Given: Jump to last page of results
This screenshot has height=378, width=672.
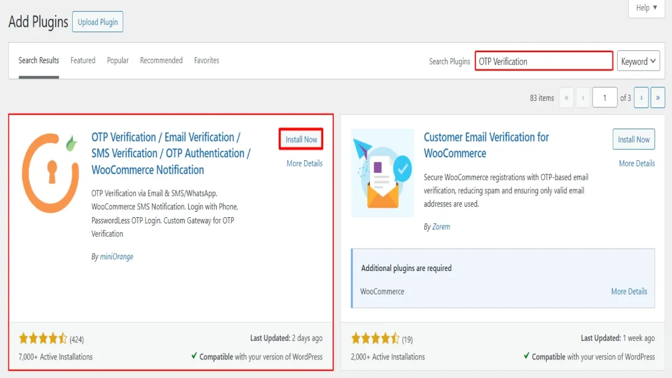Looking at the screenshot, I should tap(658, 97).
